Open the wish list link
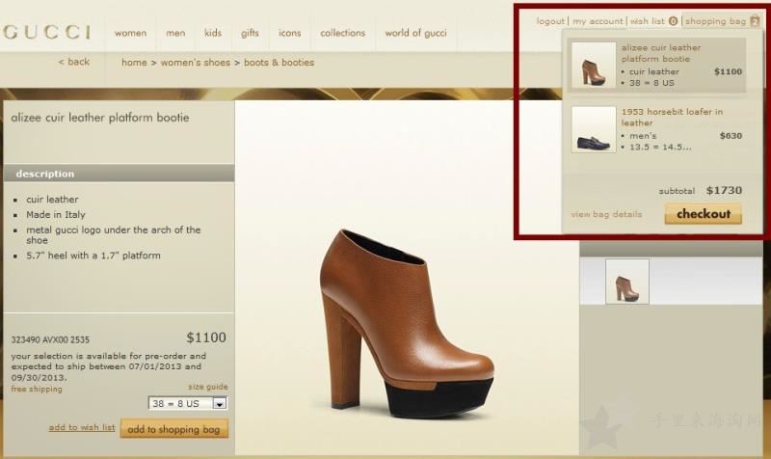 (647, 21)
